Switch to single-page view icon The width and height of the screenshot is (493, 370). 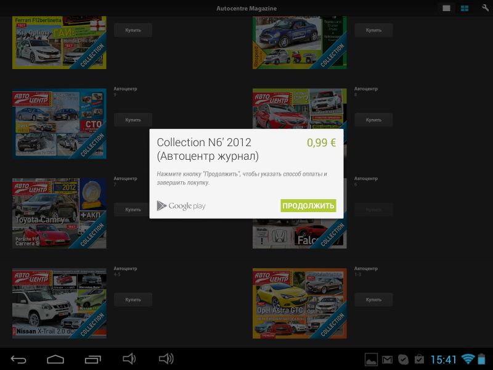[446, 8]
